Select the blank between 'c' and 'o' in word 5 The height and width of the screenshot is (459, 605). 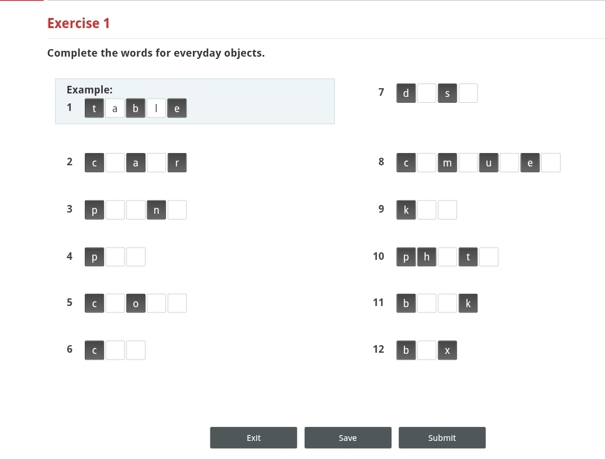115,303
